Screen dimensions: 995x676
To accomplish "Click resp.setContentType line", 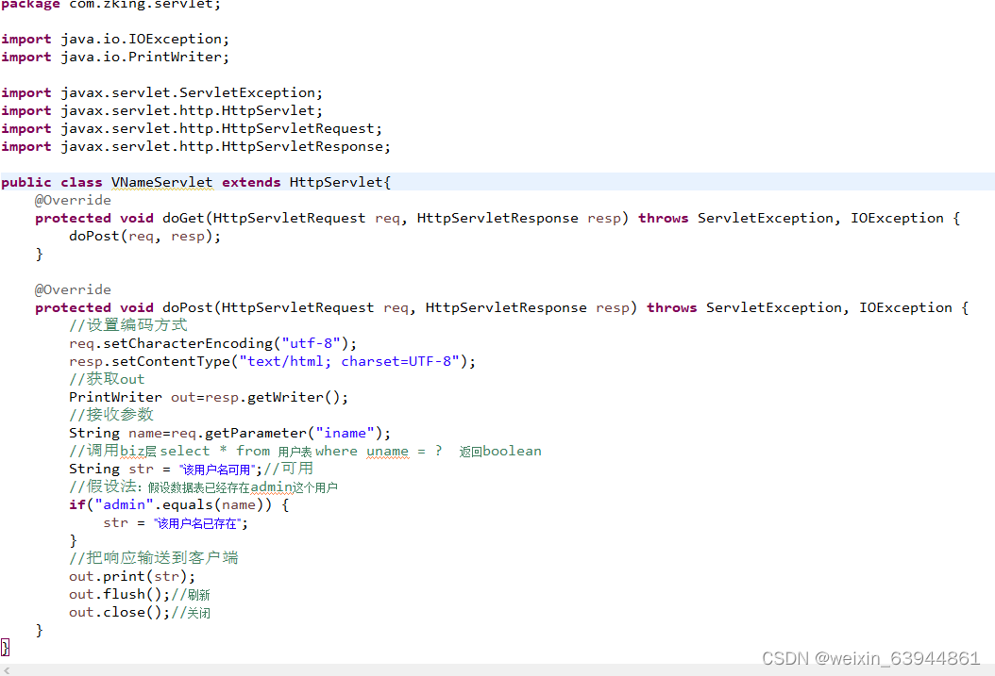I will pos(272,361).
